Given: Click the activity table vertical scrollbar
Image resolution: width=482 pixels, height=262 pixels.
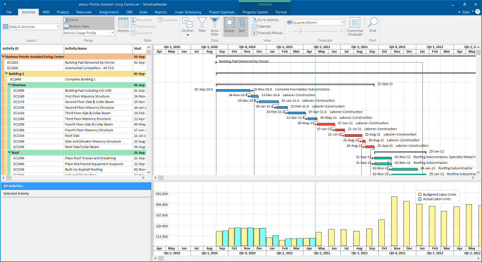Looking at the screenshot, I should (149, 52).
